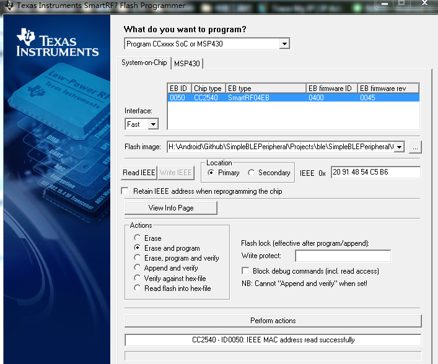This screenshot has width=438, height=364.
Task: Close the Flash Programmer window
Action: tap(424, 3)
